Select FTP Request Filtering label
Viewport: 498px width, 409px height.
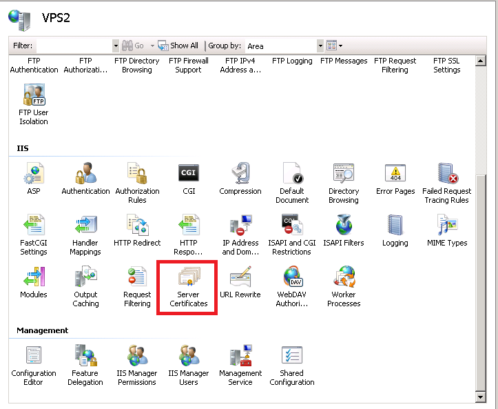pyautogui.click(x=395, y=66)
